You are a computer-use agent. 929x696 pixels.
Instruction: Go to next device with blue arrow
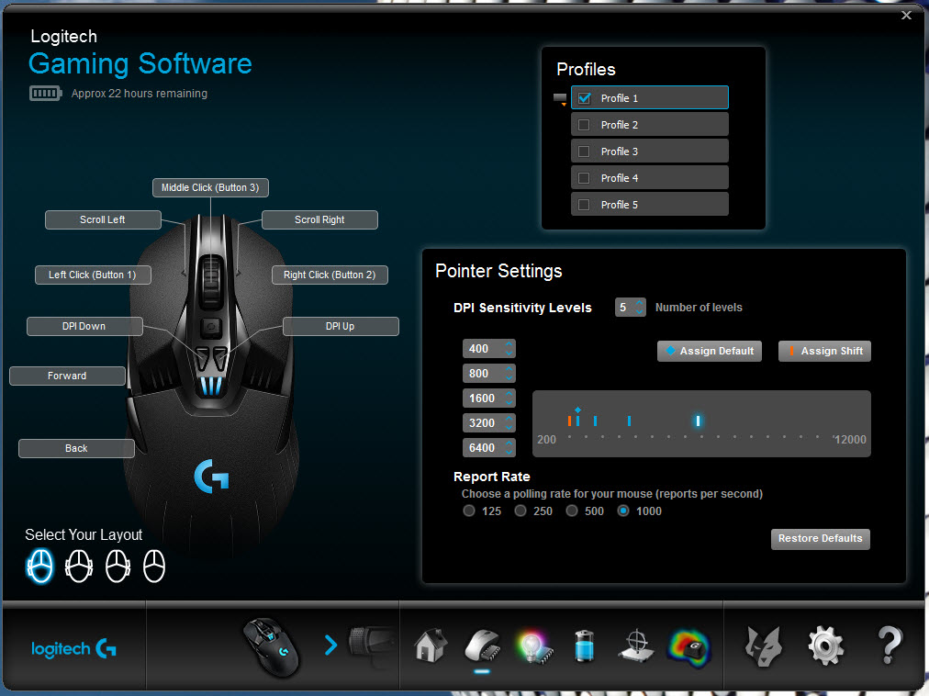(x=330, y=645)
